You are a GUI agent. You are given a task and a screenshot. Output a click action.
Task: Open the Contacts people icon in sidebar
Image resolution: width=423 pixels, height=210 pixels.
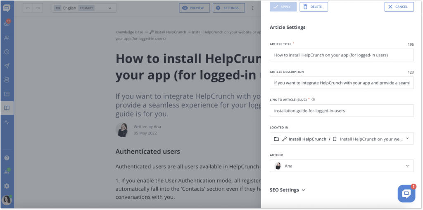pyautogui.click(x=7, y=38)
